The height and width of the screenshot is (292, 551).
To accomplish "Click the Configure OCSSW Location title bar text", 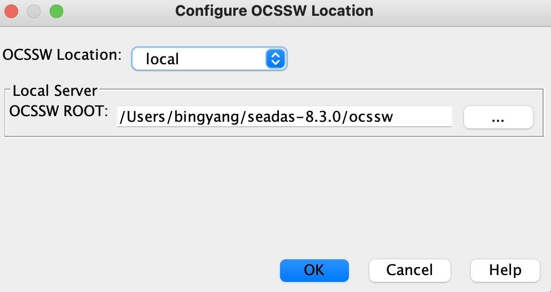I will click(x=274, y=11).
